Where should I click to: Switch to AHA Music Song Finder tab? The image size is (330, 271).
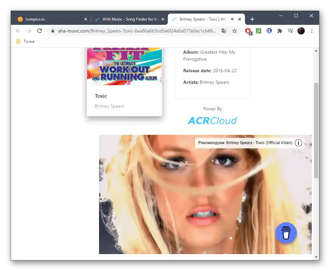[128, 19]
